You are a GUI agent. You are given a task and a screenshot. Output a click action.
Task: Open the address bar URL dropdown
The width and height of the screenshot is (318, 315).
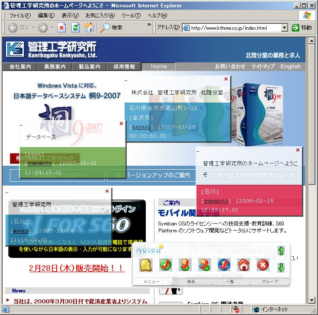tap(284, 28)
